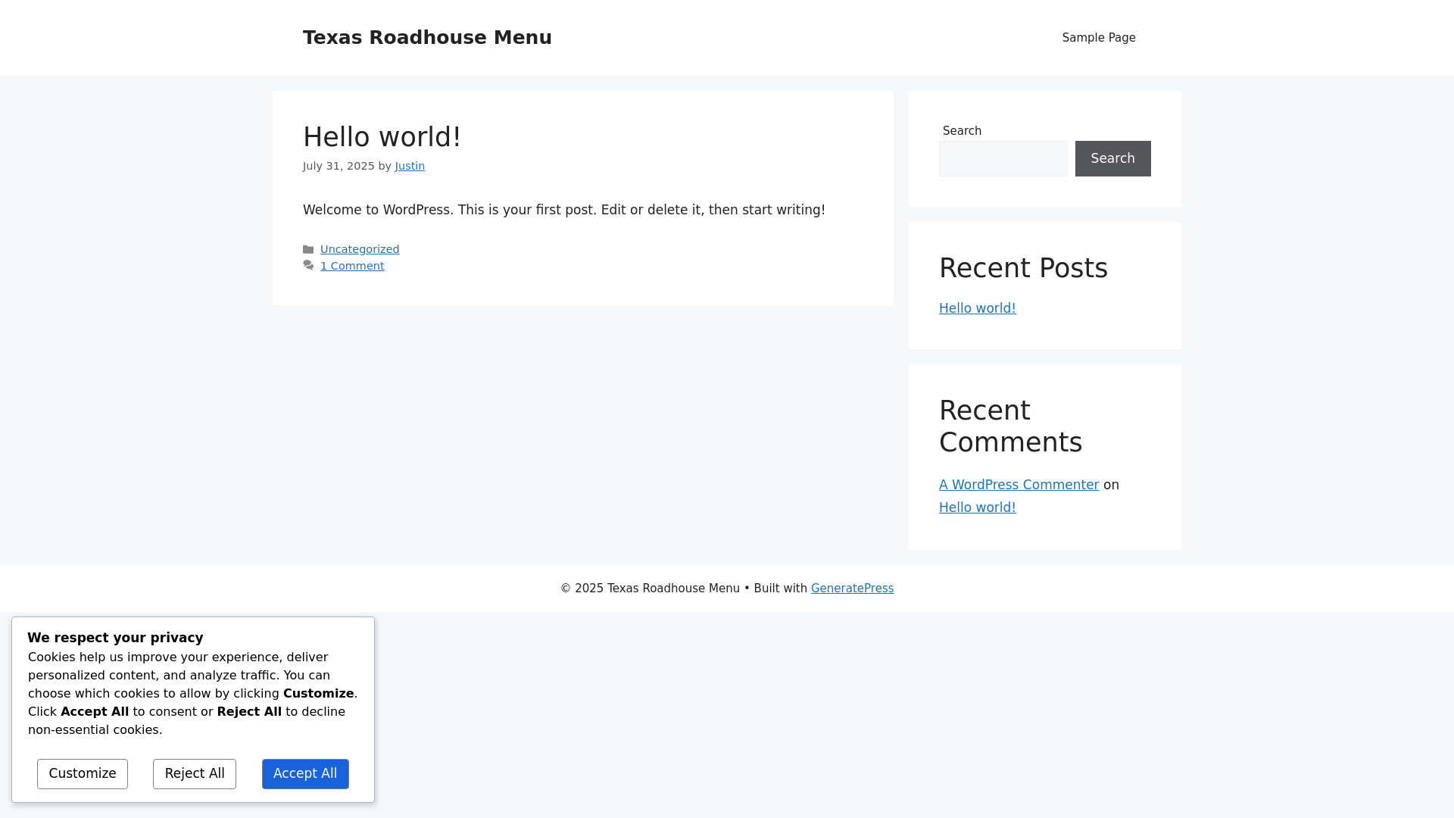Click Reject All cookies button
Viewport: 1454px width, 818px height.
click(195, 773)
